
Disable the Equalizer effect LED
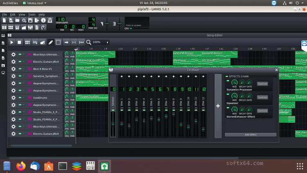228,94
